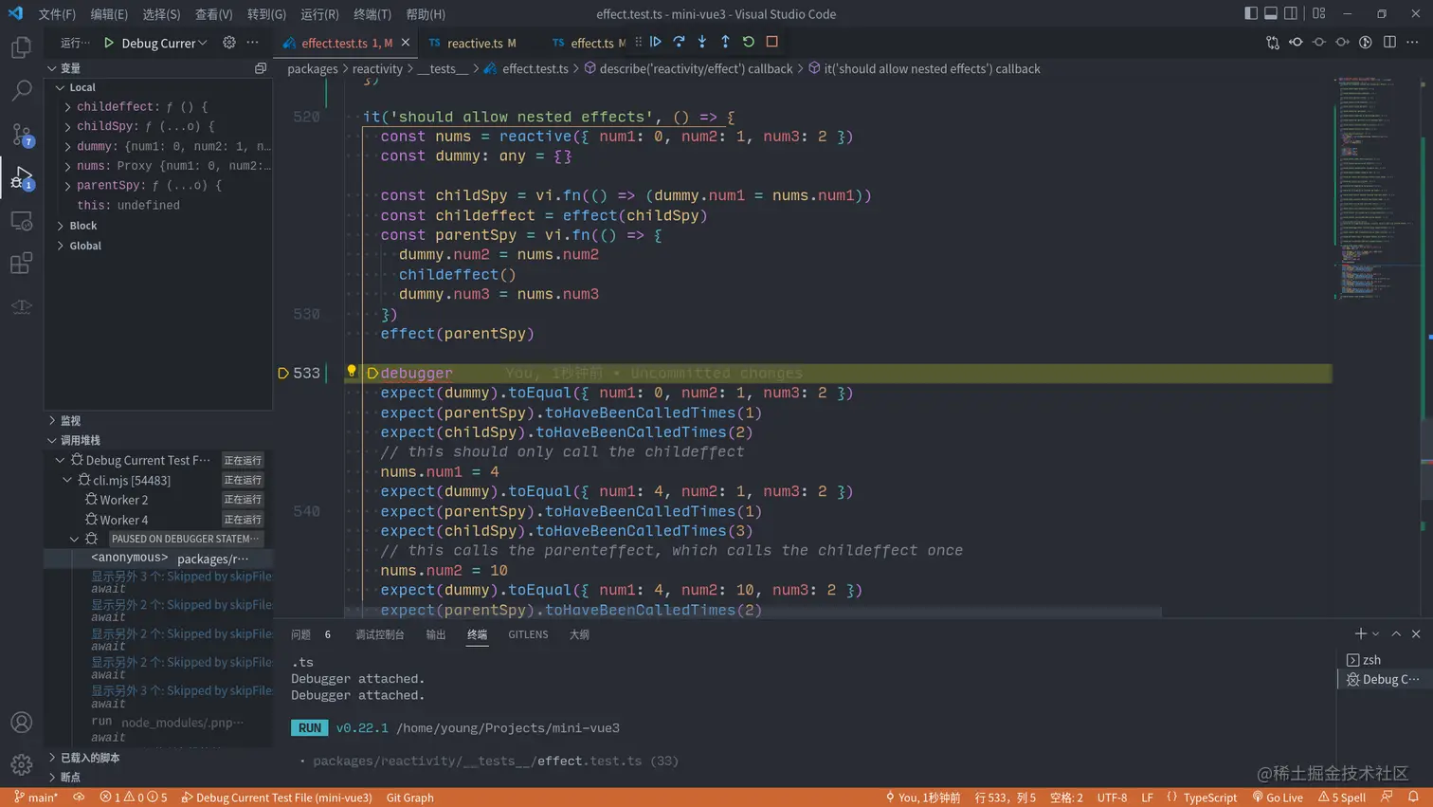The width and height of the screenshot is (1433, 807).
Task: Open the Remote Explorer view
Action: pyautogui.click(x=21, y=221)
